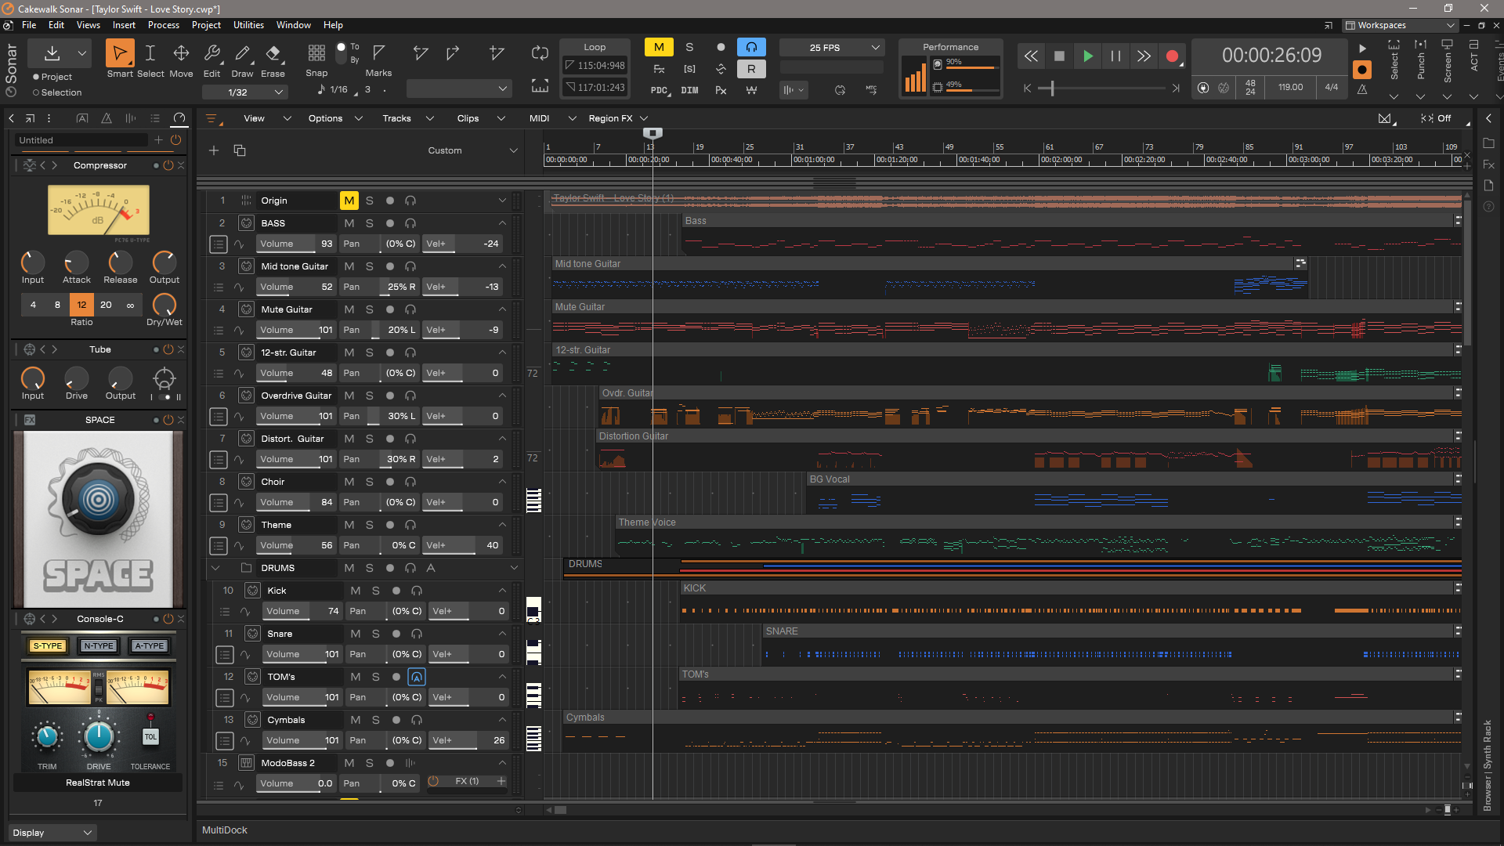Image resolution: width=1504 pixels, height=846 pixels.
Task: Mute the Mid tone Guitar track
Action: 349,266
